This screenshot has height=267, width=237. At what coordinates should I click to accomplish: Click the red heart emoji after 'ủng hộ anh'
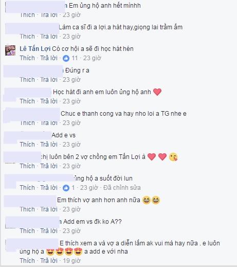click(157, 92)
